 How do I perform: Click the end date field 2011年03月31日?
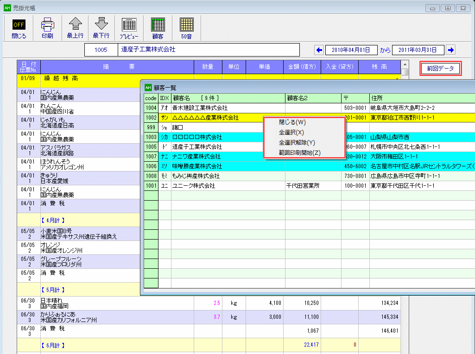[x=418, y=50]
